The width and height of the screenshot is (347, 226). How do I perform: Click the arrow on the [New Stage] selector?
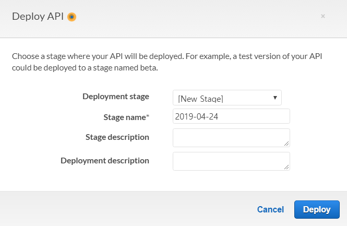[x=275, y=98]
